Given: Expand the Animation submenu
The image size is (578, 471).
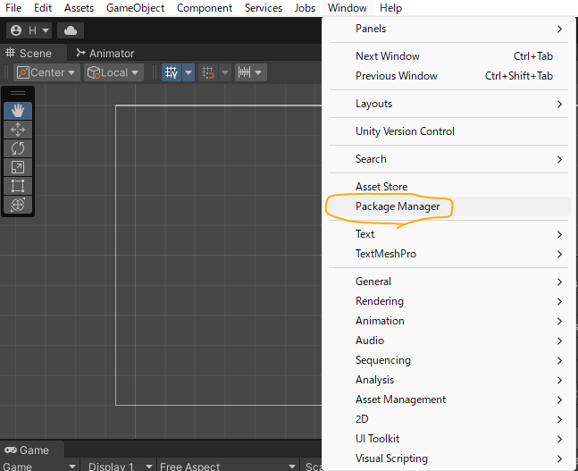Looking at the screenshot, I should [448, 321].
